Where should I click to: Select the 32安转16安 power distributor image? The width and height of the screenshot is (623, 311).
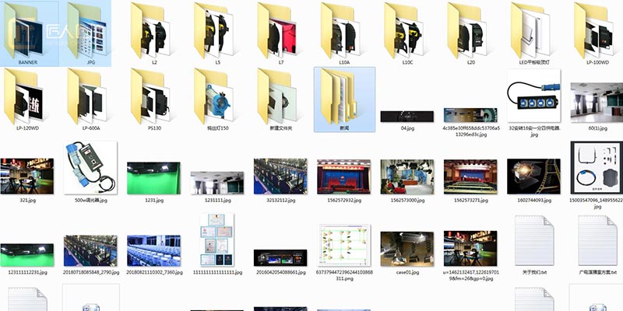[x=534, y=96]
